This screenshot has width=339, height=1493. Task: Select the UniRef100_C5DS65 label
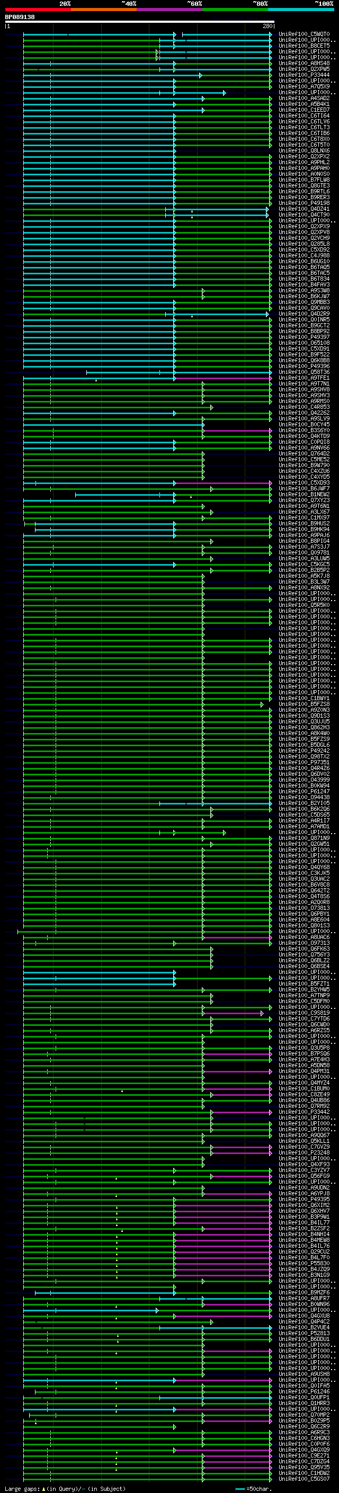304,815
